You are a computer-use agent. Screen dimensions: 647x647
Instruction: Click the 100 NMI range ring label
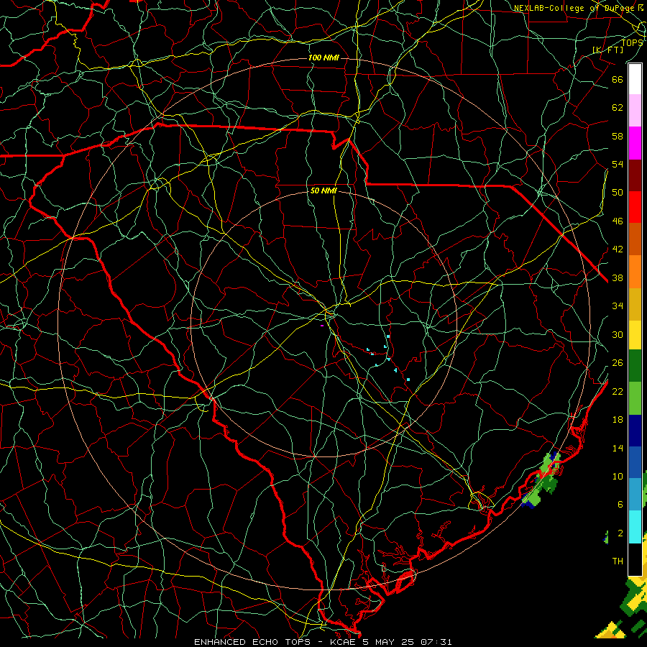(323, 58)
